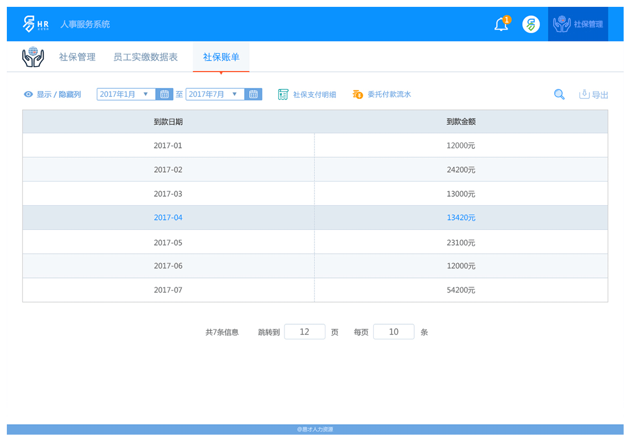Open notifications bell with badge

[x=502, y=24]
